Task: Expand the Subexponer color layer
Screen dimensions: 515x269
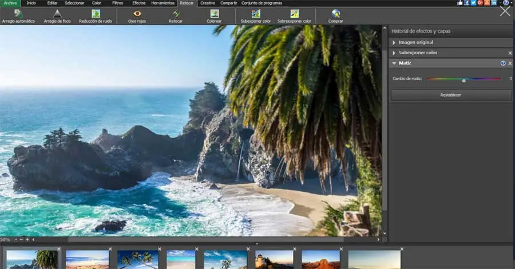Action: (394, 53)
